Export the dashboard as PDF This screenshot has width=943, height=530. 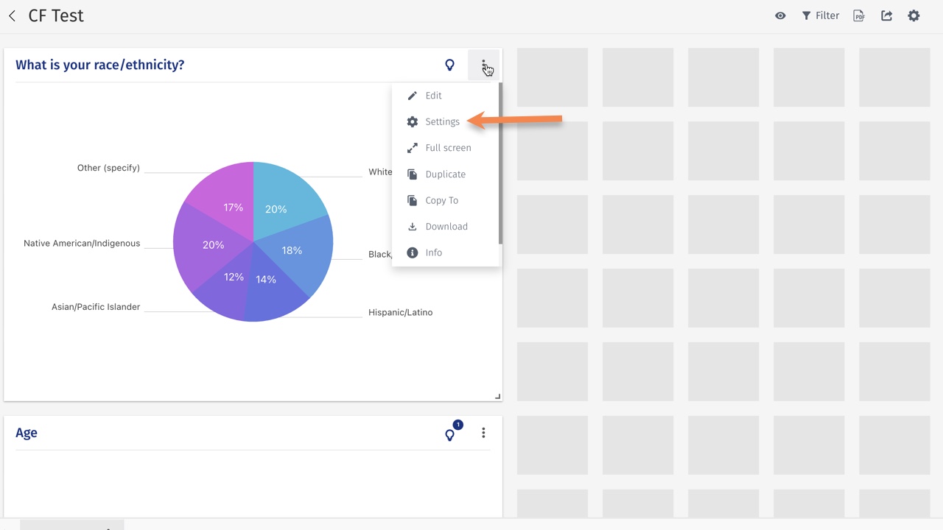pyautogui.click(x=859, y=15)
